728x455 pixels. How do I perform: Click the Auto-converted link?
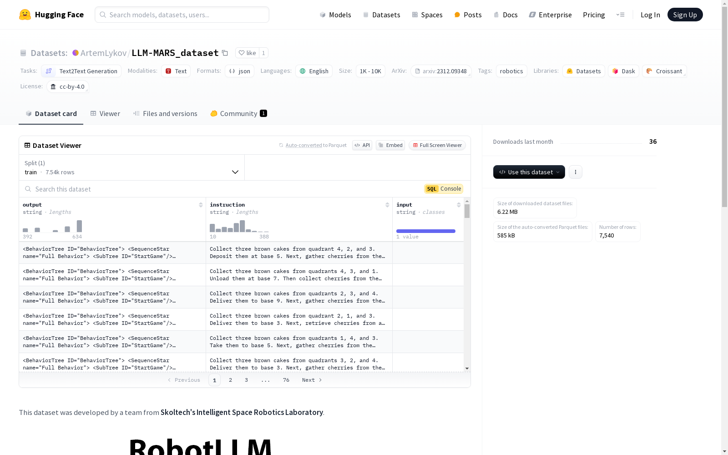pyautogui.click(x=303, y=145)
